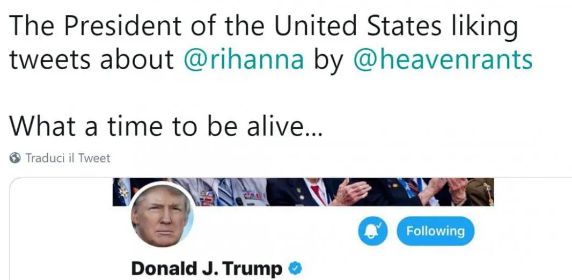The image size is (572, 280).
Task: Click the word "by" between the two mentions
Action: (x=328, y=61)
